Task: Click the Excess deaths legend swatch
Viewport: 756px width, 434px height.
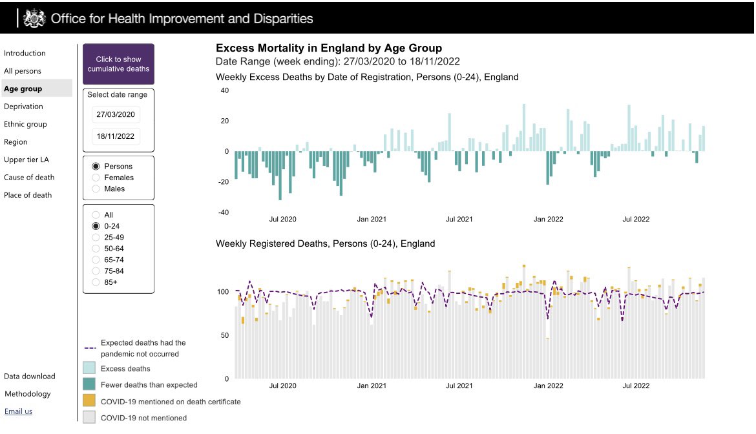Action: (89, 368)
